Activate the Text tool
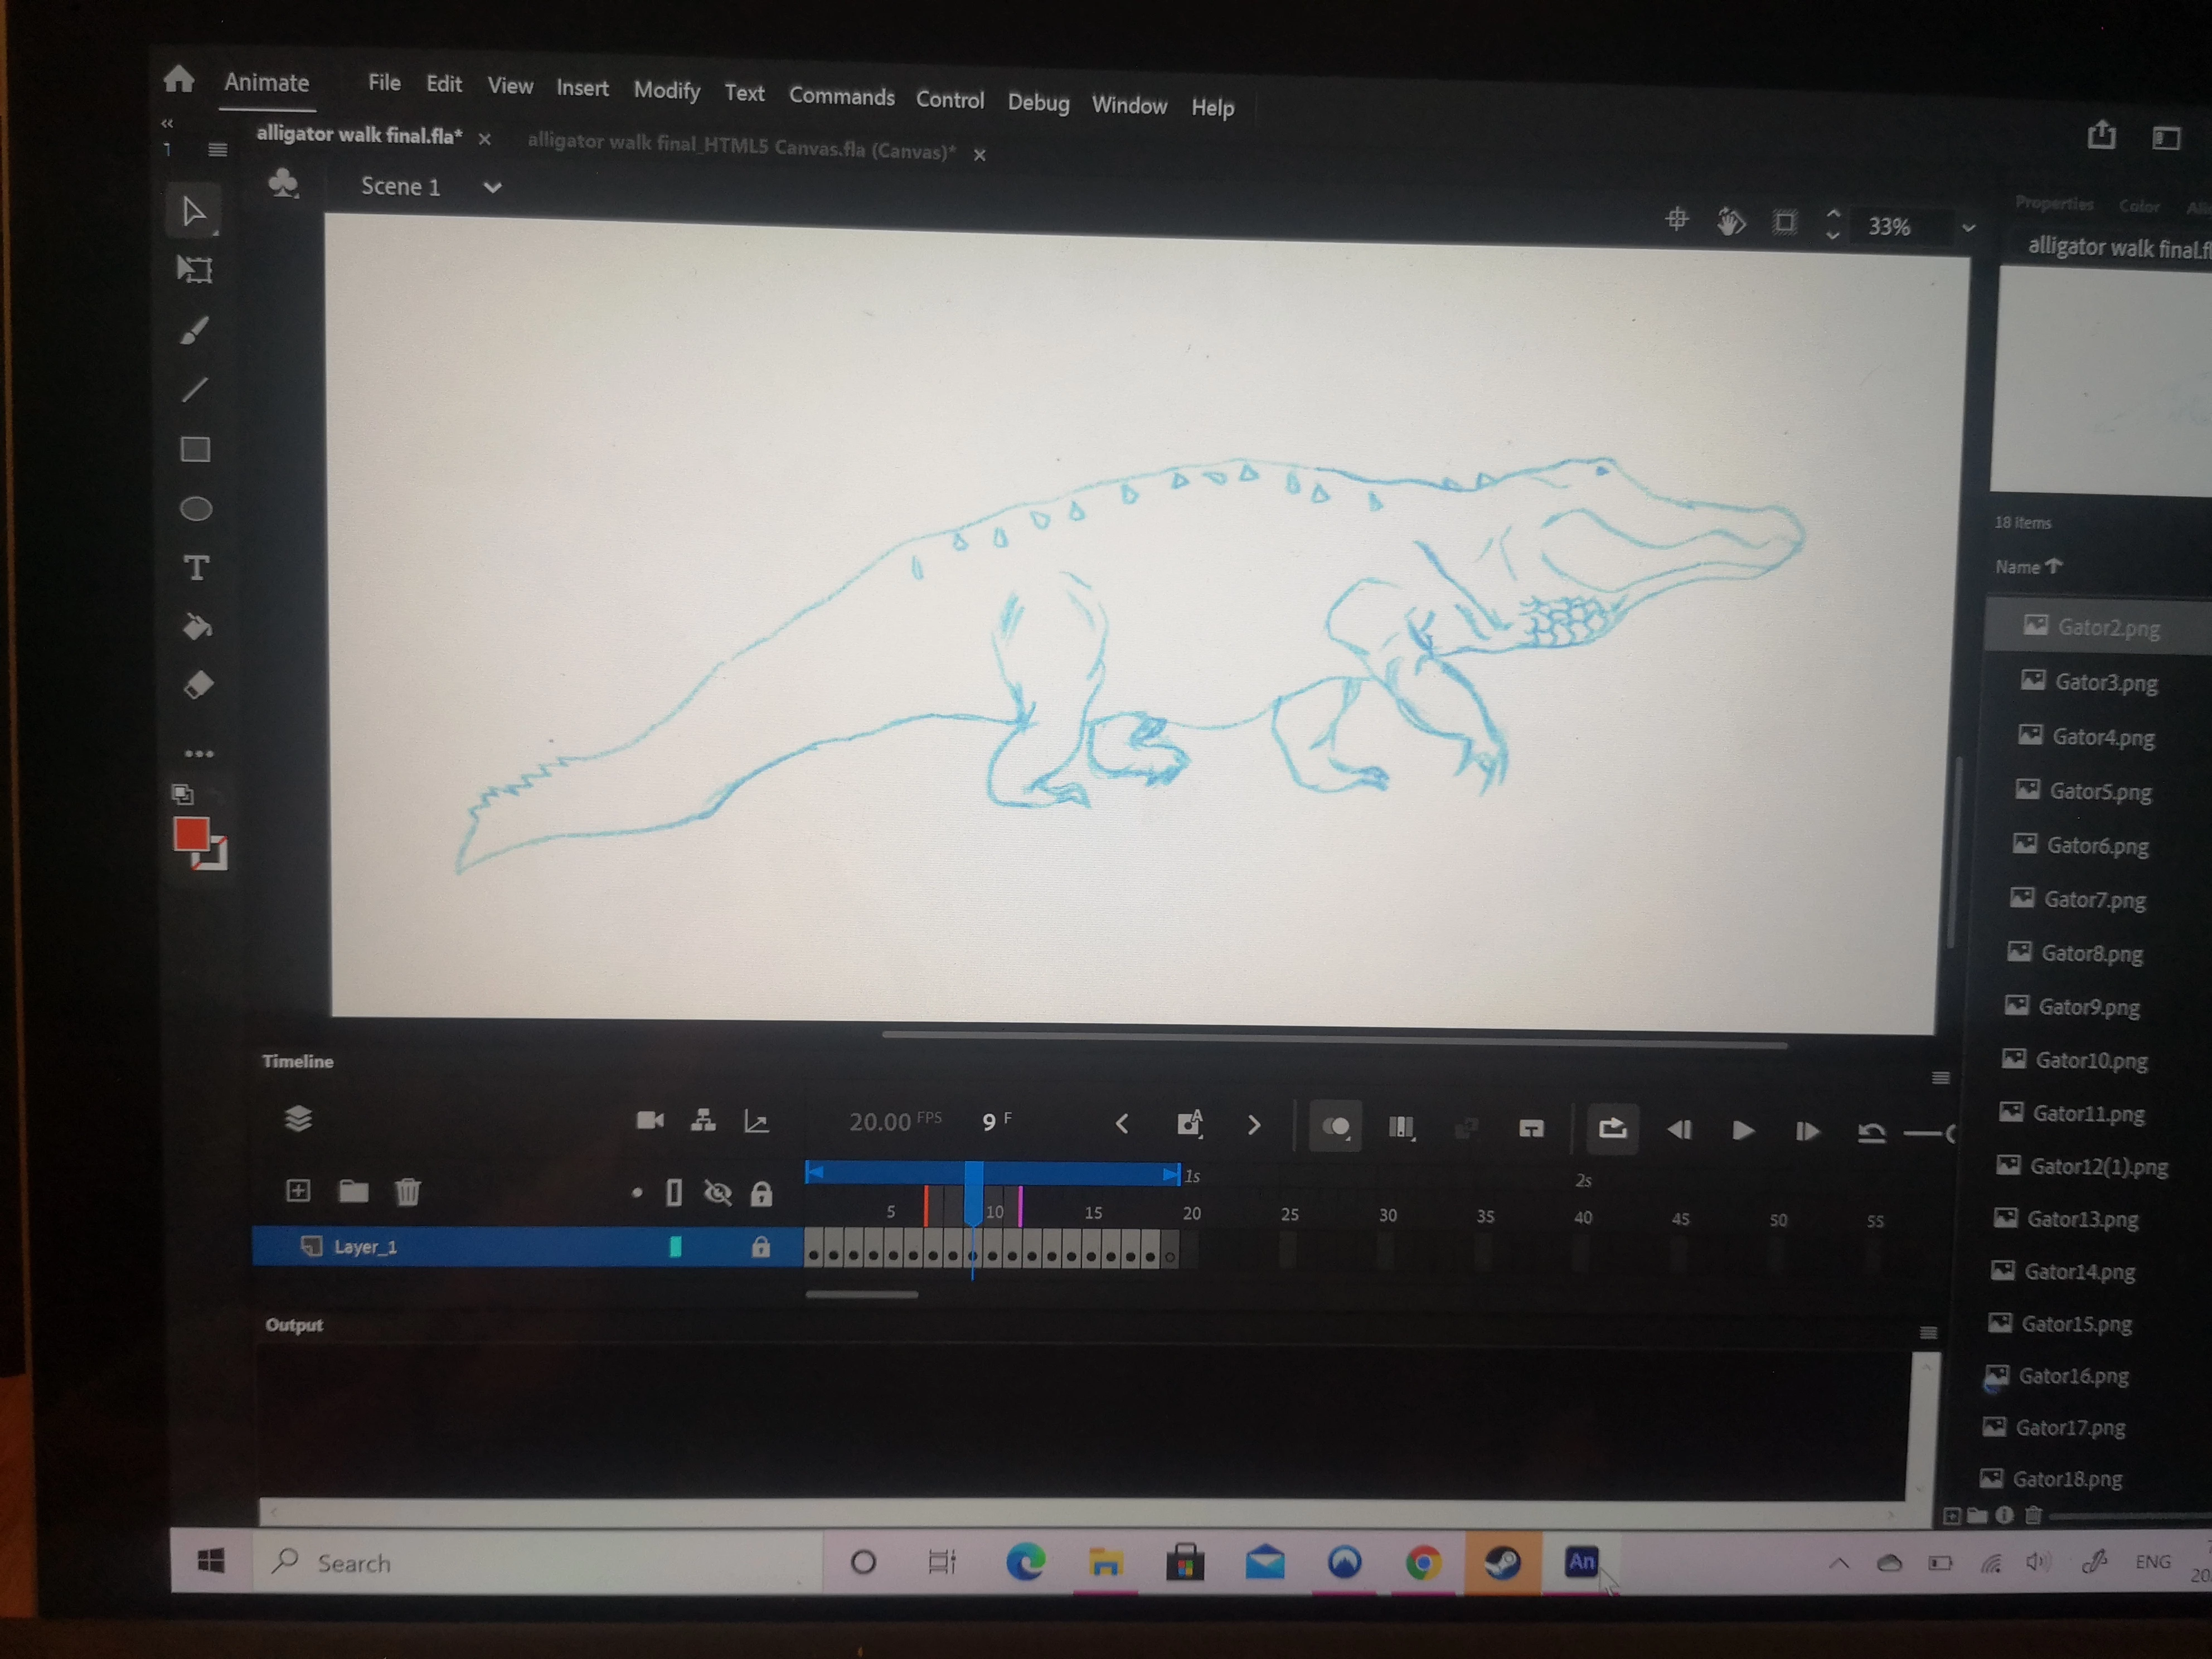2212x1659 pixels. tap(196, 568)
